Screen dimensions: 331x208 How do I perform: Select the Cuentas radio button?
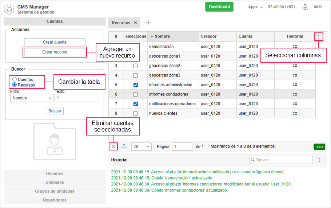click(x=14, y=79)
